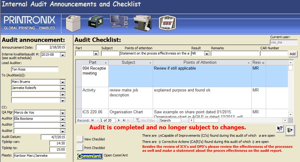
Task: Open Comm'Ant via its logo button
Action: click(90, 156)
